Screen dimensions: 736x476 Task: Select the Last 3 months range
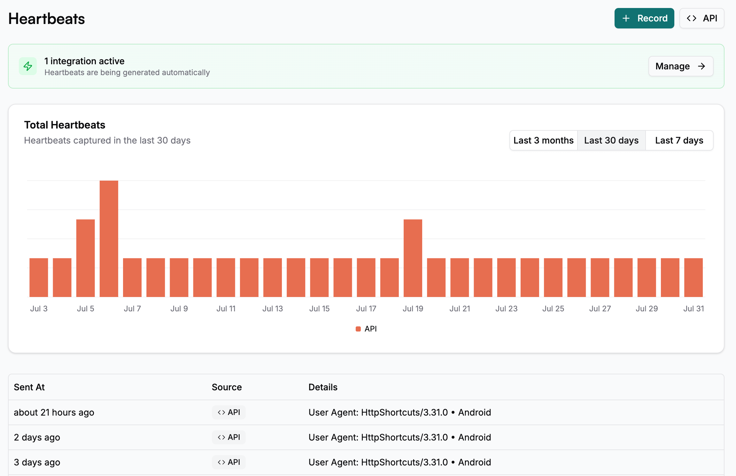coord(543,140)
